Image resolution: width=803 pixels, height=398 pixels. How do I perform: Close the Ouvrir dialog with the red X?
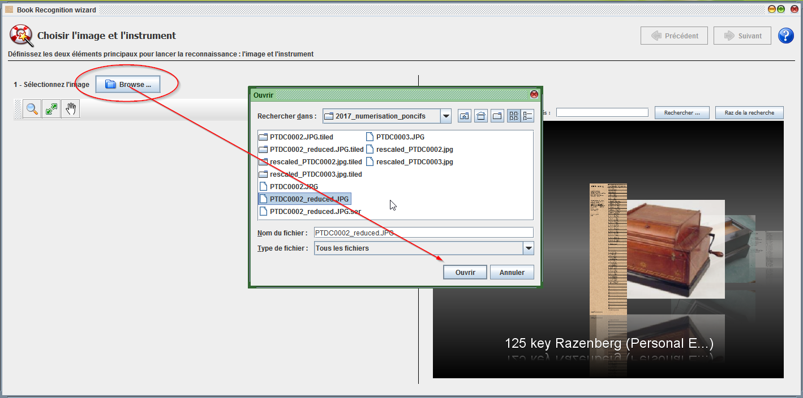534,95
